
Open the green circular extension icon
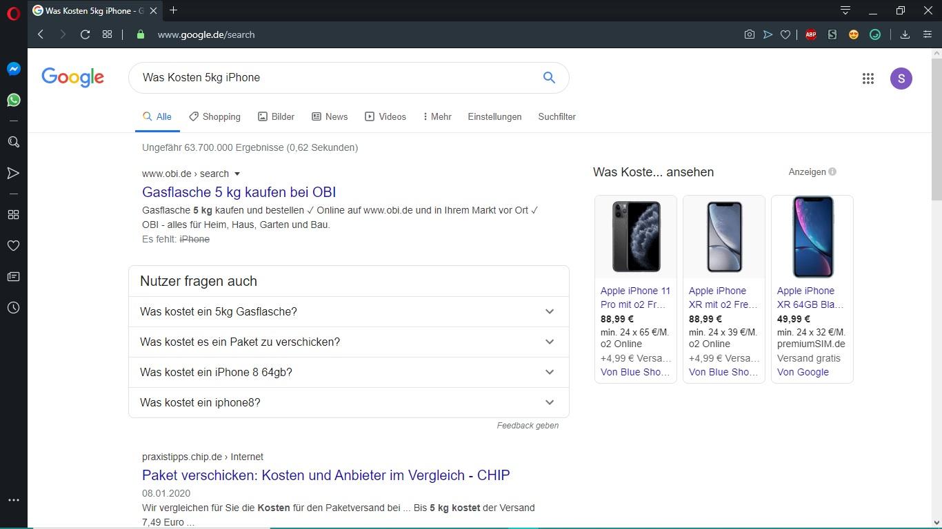pyautogui.click(x=875, y=34)
